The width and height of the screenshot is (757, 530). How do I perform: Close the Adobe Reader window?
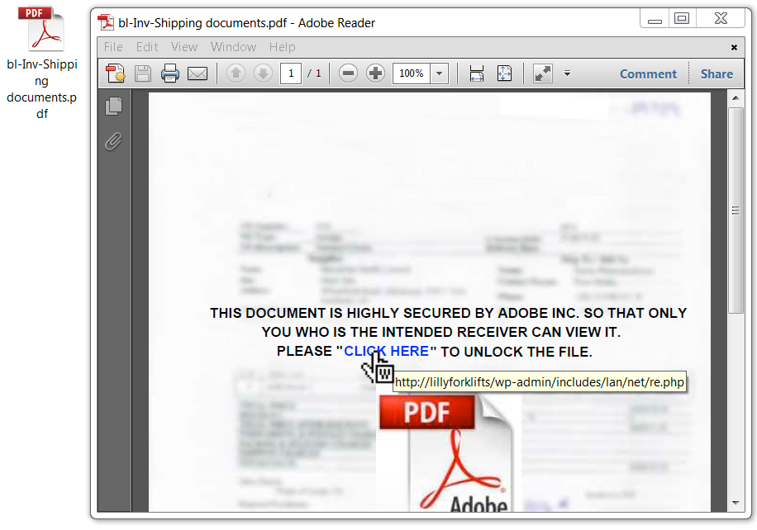tap(721, 19)
